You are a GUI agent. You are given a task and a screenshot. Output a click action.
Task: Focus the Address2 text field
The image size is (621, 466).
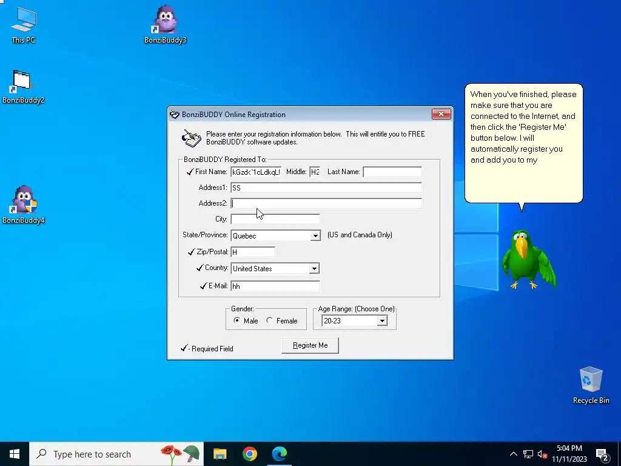[x=326, y=203]
